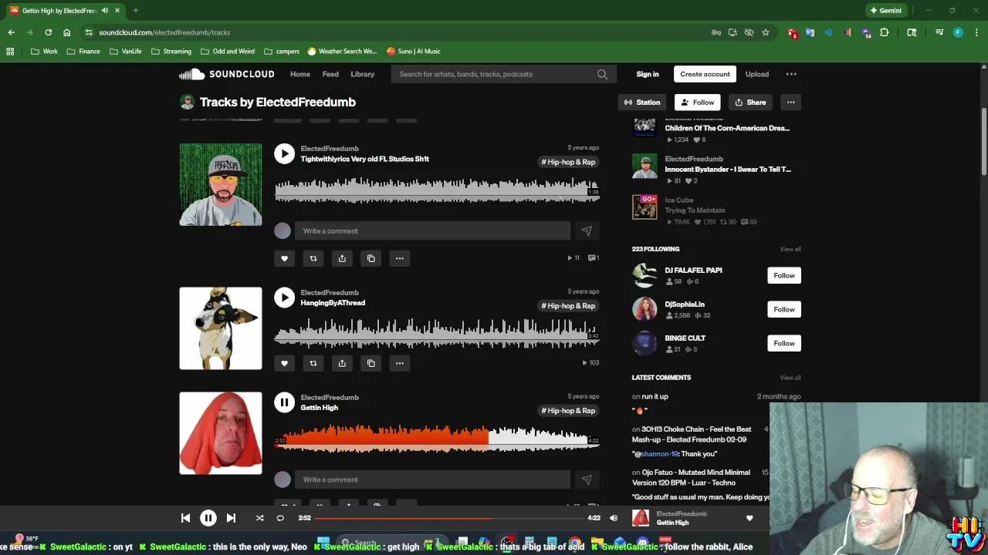The width and height of the screenshot is (988, 555).
Task: Toggle repeat in player bar
Action: click(280, 518)
